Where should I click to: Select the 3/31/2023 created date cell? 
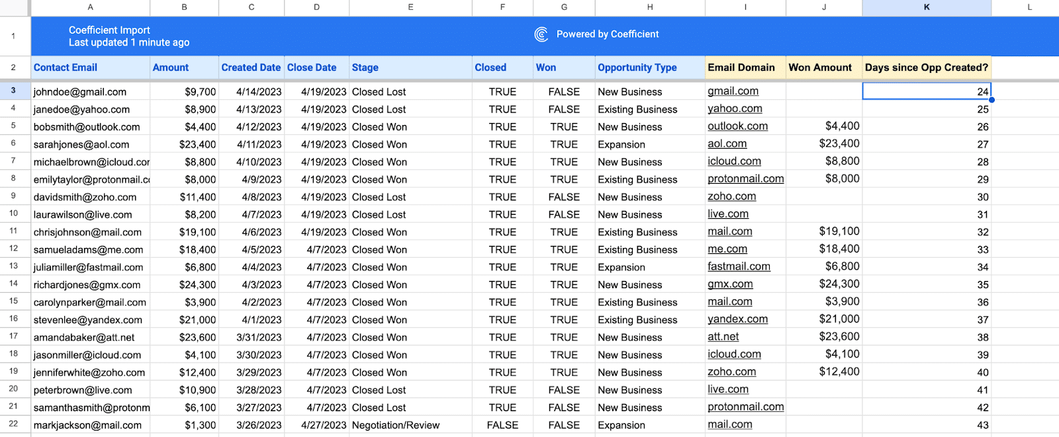coord(252,337)
